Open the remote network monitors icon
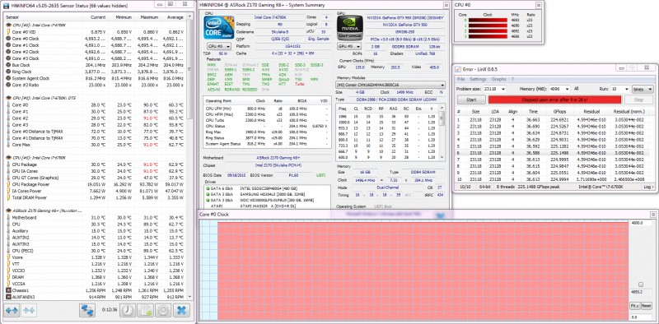 (x=87, y=311)
